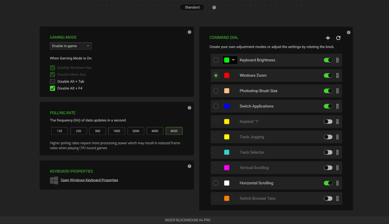Click peach swatch for Photoshop Brush Size

227,91
